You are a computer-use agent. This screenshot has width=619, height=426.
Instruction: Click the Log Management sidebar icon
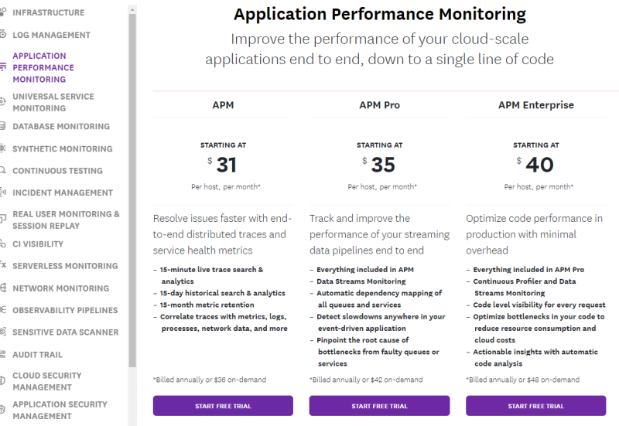[x=3, y=35]
